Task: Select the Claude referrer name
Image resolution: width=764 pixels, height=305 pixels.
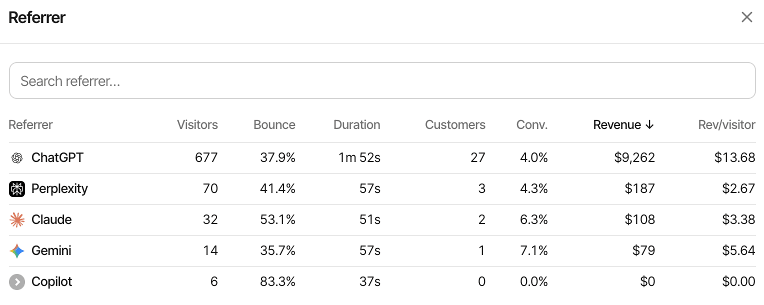Action: [51, 220]
